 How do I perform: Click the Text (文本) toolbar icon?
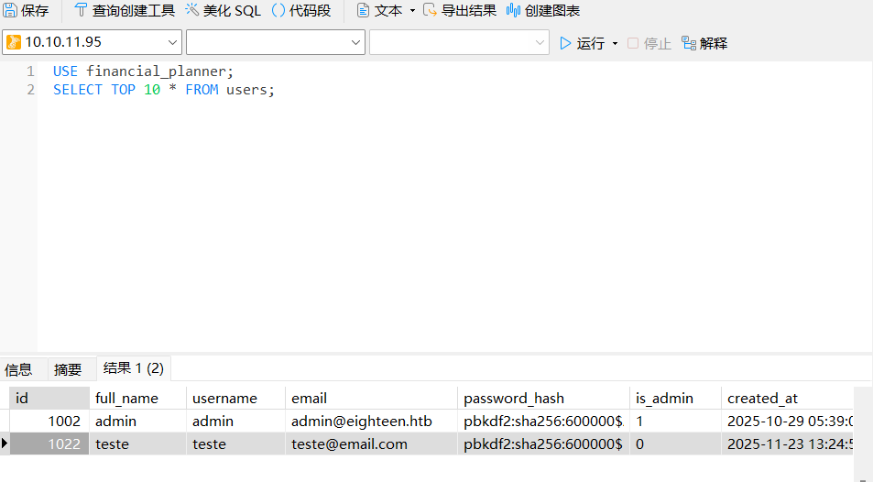pos(364,11)
